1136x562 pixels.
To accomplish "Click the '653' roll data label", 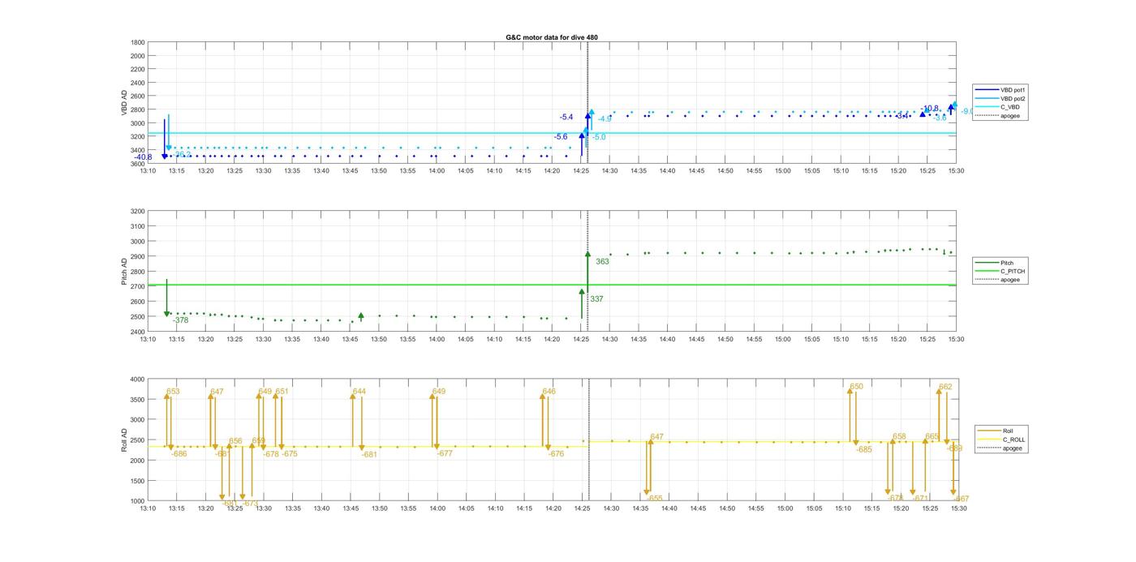I will click(x=173, y=392).
